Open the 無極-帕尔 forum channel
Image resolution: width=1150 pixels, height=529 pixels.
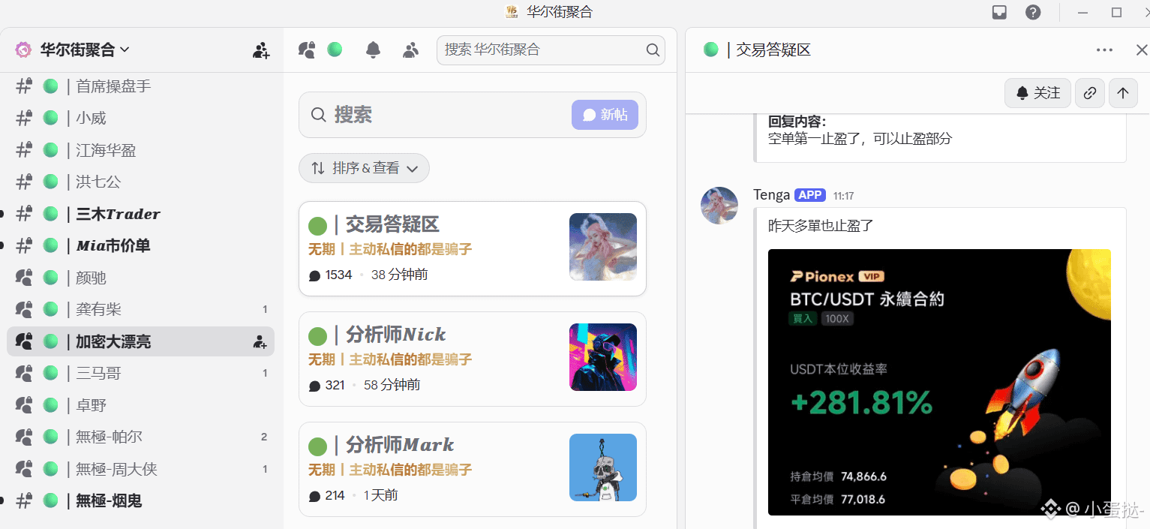click(x=140, y=437)
